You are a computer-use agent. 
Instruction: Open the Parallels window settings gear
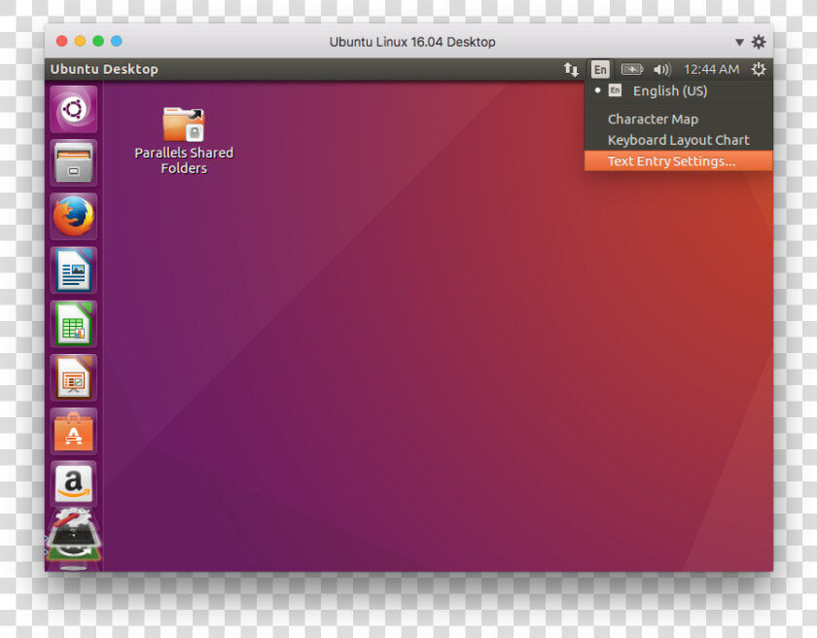tap(759, 42)
